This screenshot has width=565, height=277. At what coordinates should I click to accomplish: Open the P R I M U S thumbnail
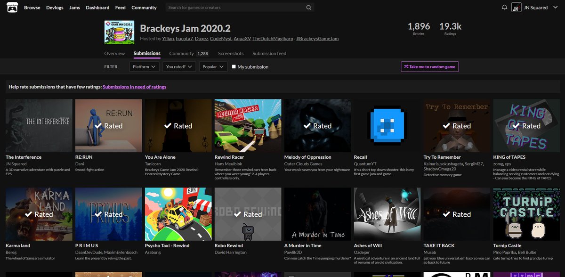click(109, 214)
